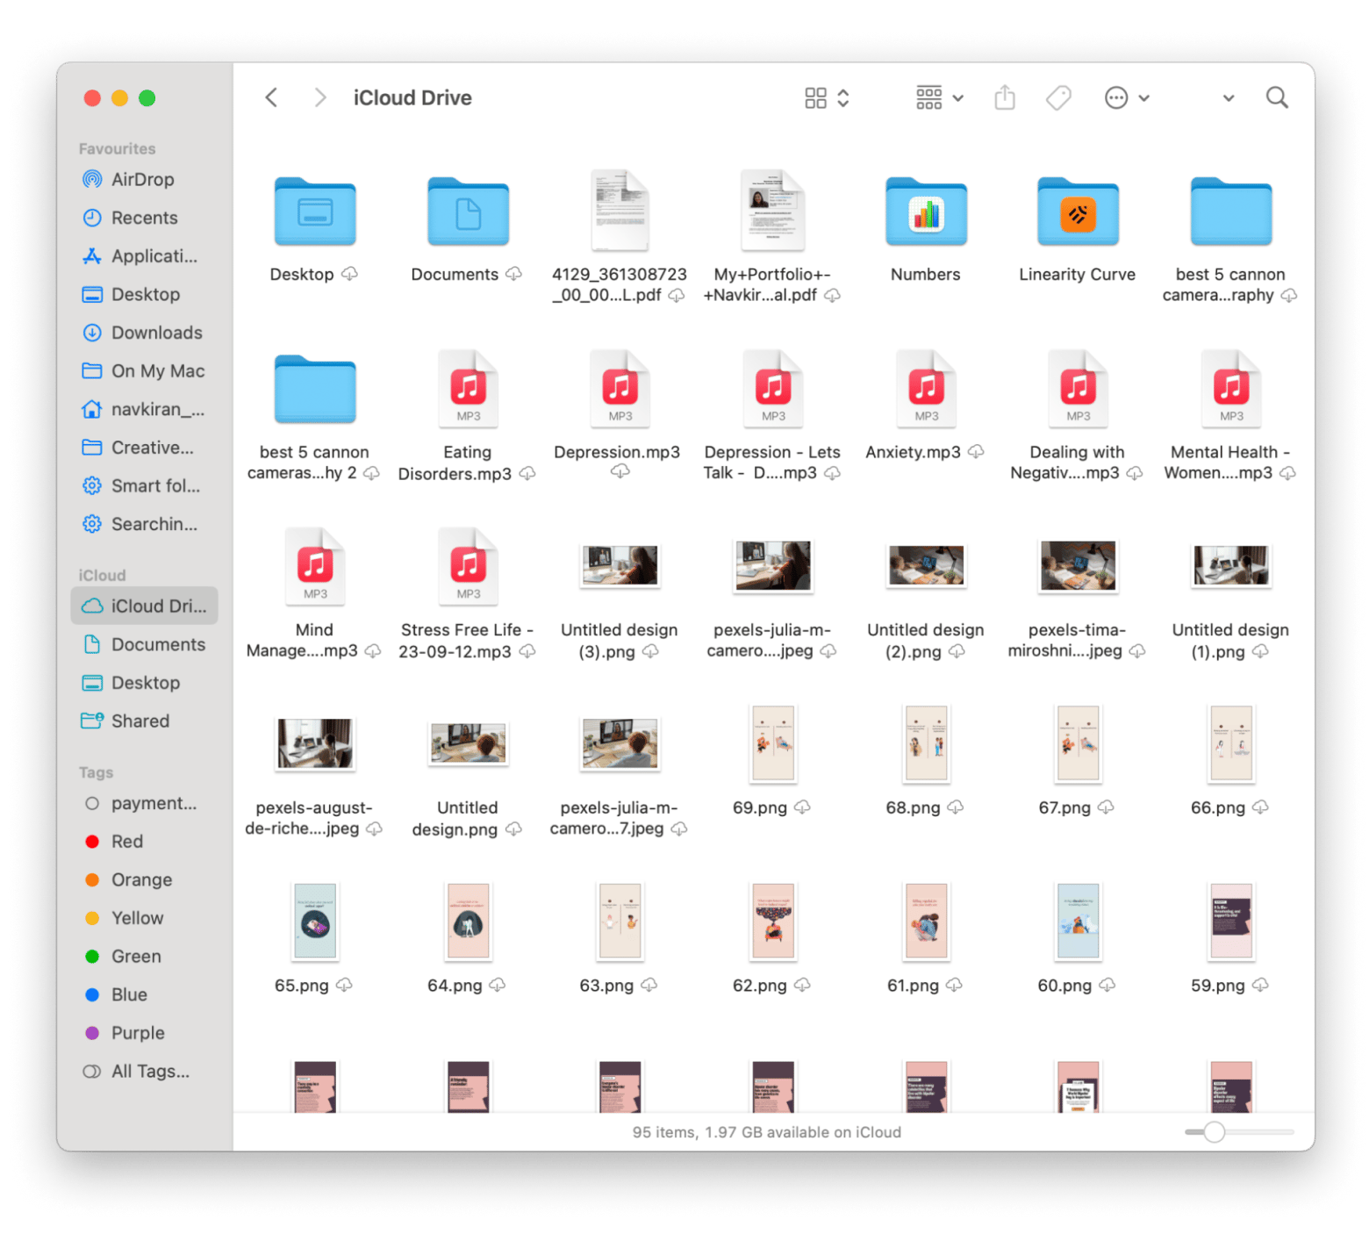Screen dimensions: 1369x1234
Task: Select the My+Portfolio PDF file
Action: 773,212
